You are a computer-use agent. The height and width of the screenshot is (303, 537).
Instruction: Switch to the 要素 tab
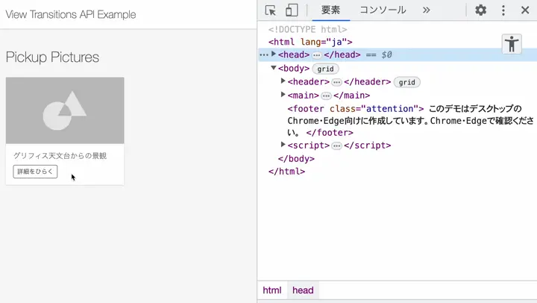pos(330,10)
